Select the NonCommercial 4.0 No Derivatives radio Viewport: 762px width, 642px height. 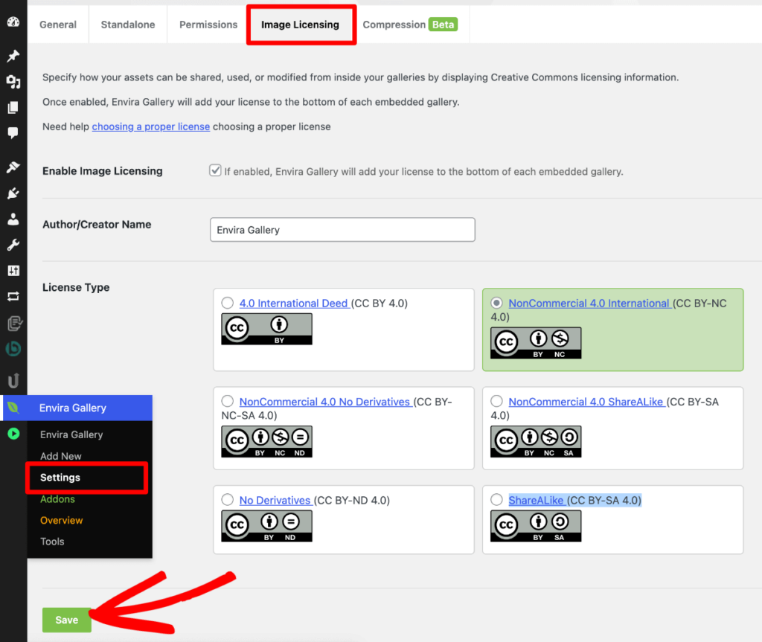pyautogui.click(x=228, y=402)
